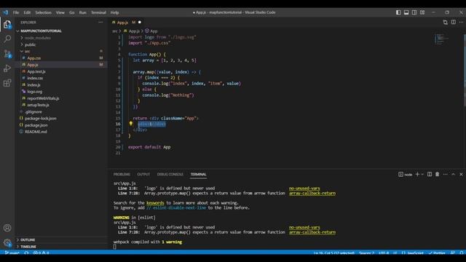
Task: Switch to the Debug Console tab
Action: [170, 175]
